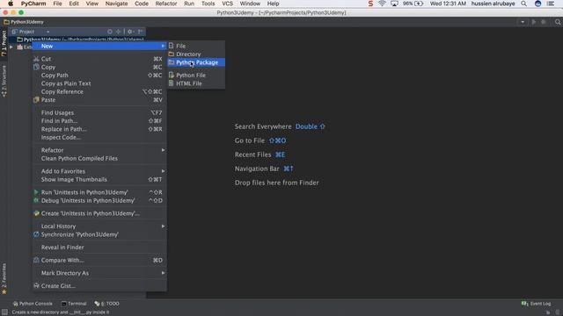Select Python Package from New submenu
This screenshot has width=563, height=316.
(196, 62)
